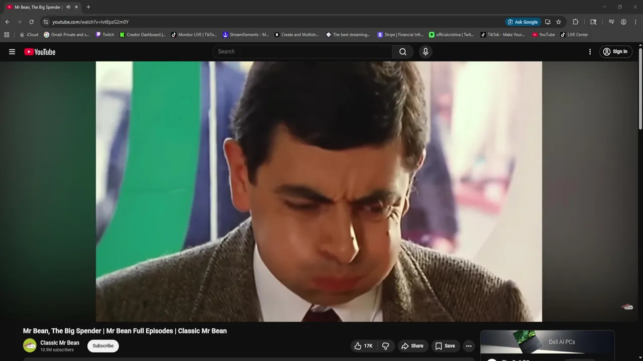643x361 pixels.
Task: Open Chrome side panel icon
Action: pos(593,22)
